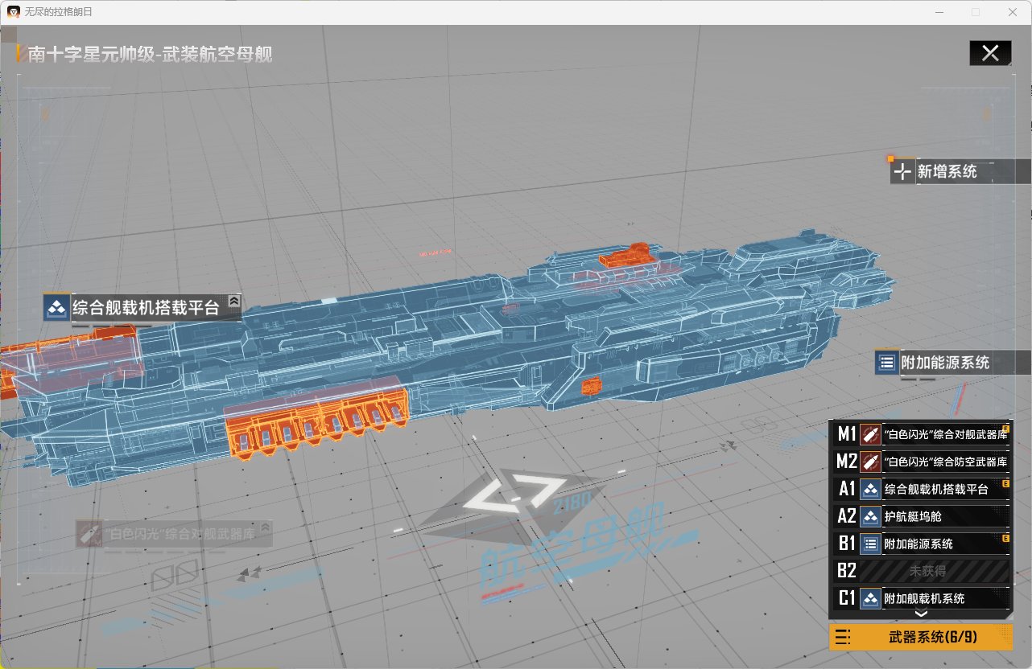Click the B1 附加能源系统 list icon
This screenshot has width=1032, height=669.
click(870, 544)
